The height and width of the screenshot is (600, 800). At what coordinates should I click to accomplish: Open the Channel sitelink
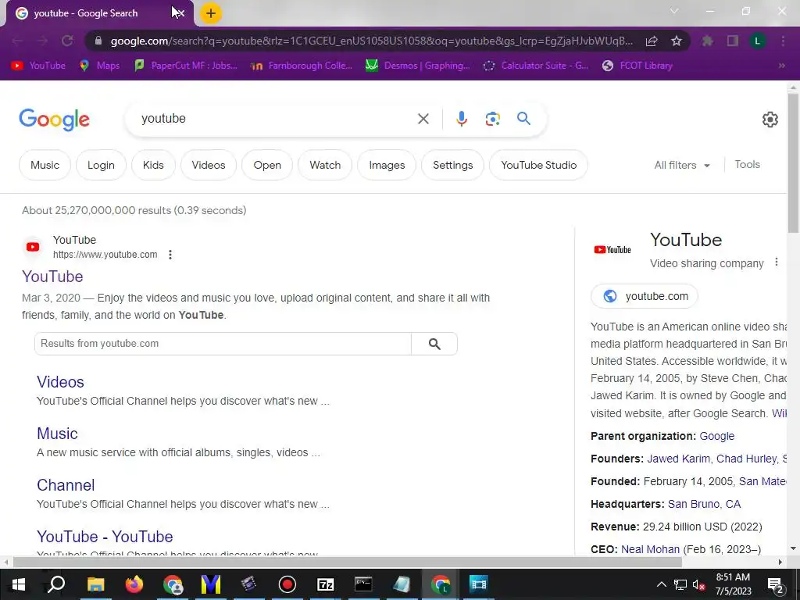click(x=66, y=485)
